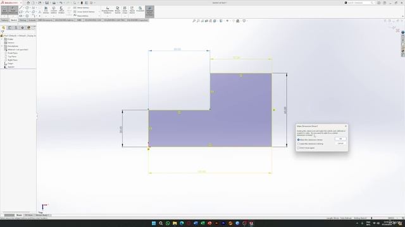405x227 pixels.
Task: Click Cancel in Make Dimension Driven dialog
Action: (x=340, y=143)
